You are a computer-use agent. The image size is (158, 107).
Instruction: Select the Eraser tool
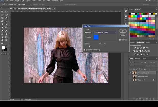click(3, 28)
